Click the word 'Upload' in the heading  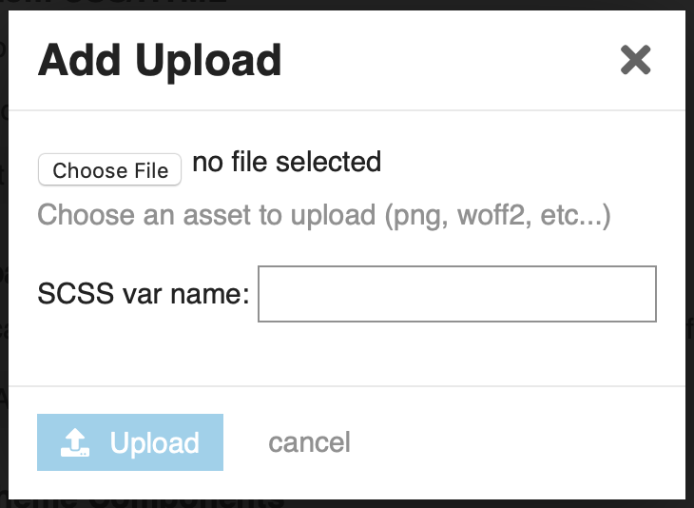[x=208, y=62]
